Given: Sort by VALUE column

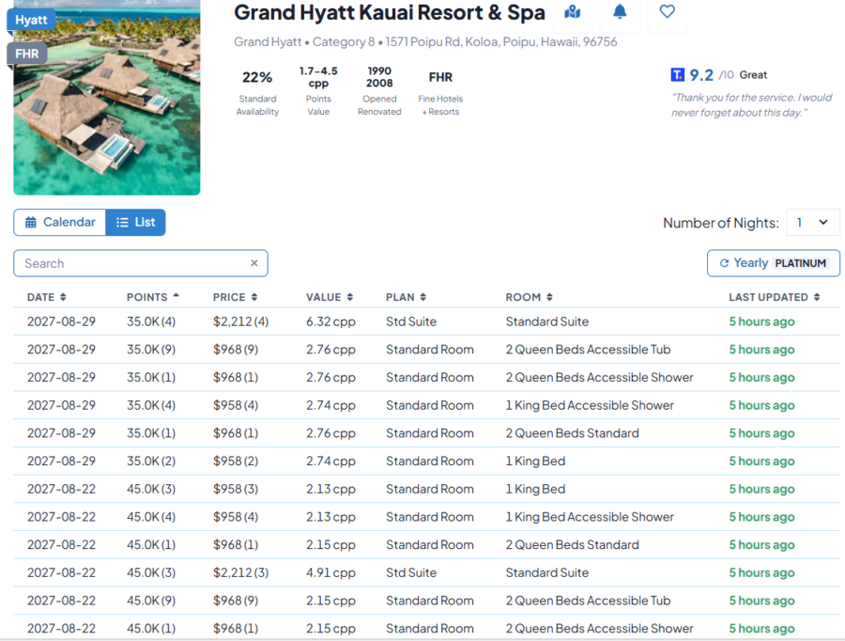Looking at the screenshot, I should 330,297.
